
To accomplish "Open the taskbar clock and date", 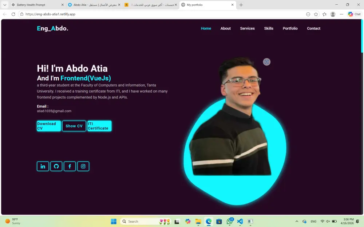I will (347, 221).
